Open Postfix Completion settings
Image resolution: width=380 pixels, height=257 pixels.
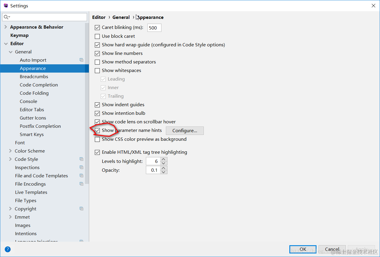pyautogui.click(x=40, y=126)
